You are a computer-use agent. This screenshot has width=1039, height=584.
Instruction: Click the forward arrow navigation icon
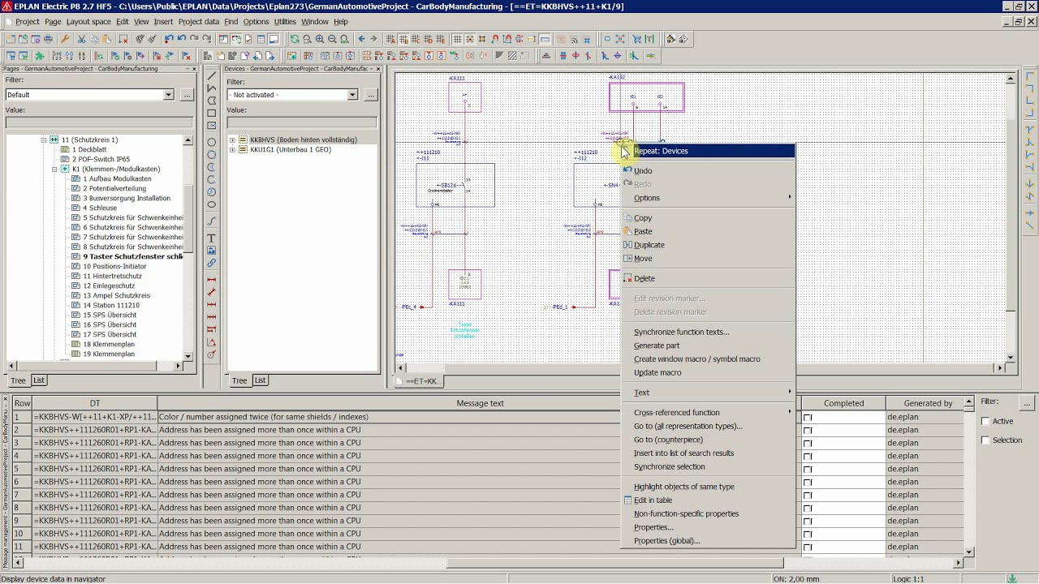coord(374,38)
